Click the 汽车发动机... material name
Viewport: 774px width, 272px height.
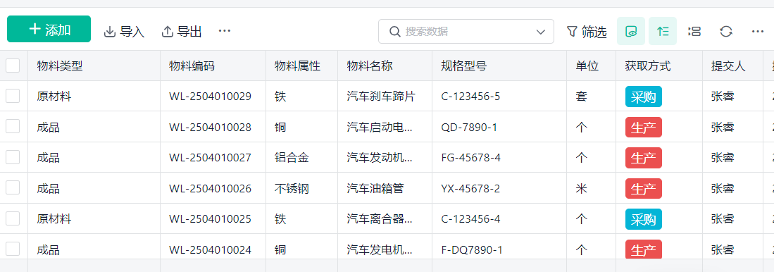click(x=380, y=157)
